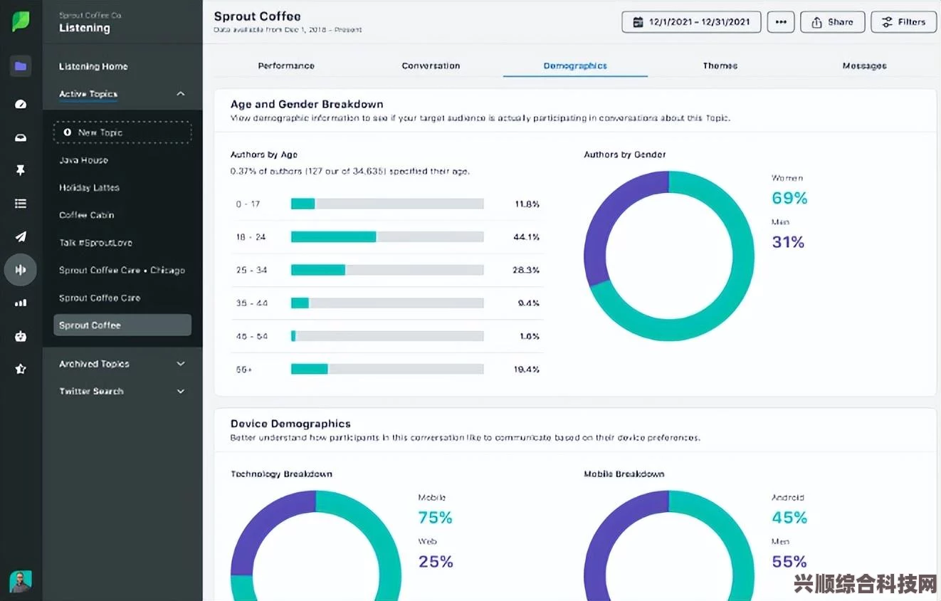Click the Mobile 75% legend value
The width and height of the screenshot is (941, 601).
[436, 518]
